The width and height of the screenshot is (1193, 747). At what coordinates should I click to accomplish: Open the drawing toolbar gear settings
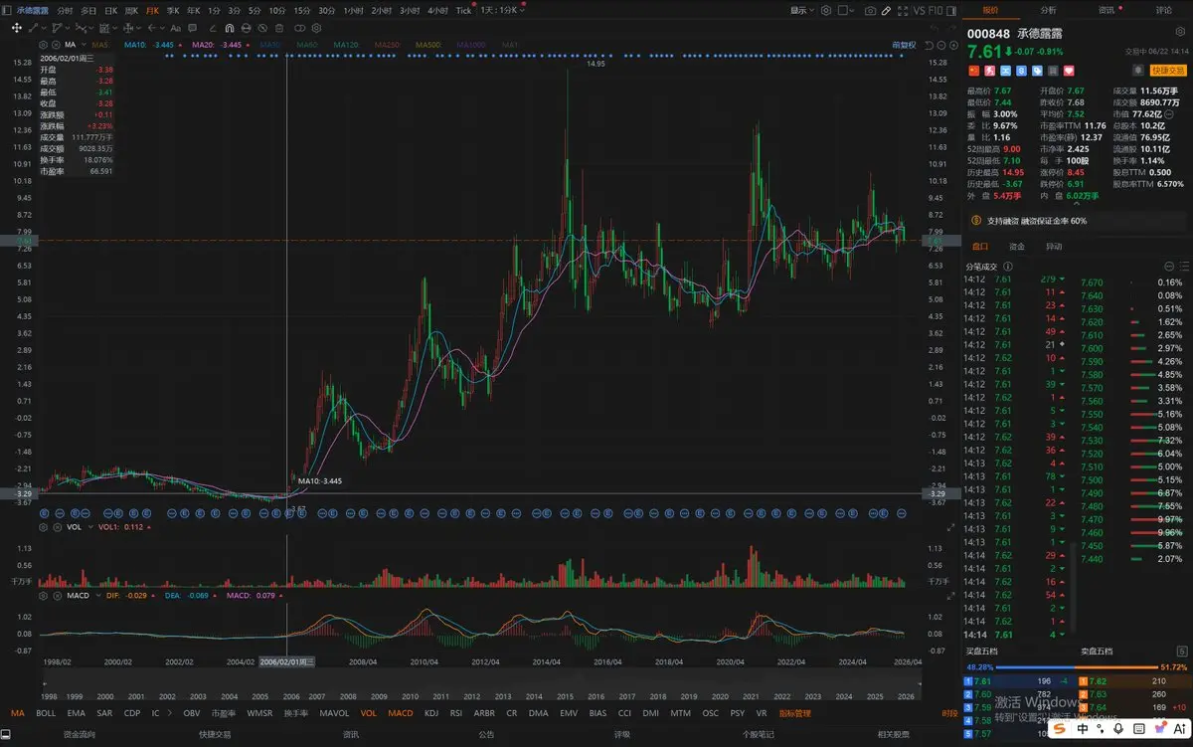(x=316, y=28)
